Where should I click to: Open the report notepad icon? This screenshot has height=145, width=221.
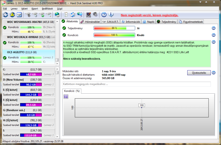pyautogui.click(x=66, y=15)
